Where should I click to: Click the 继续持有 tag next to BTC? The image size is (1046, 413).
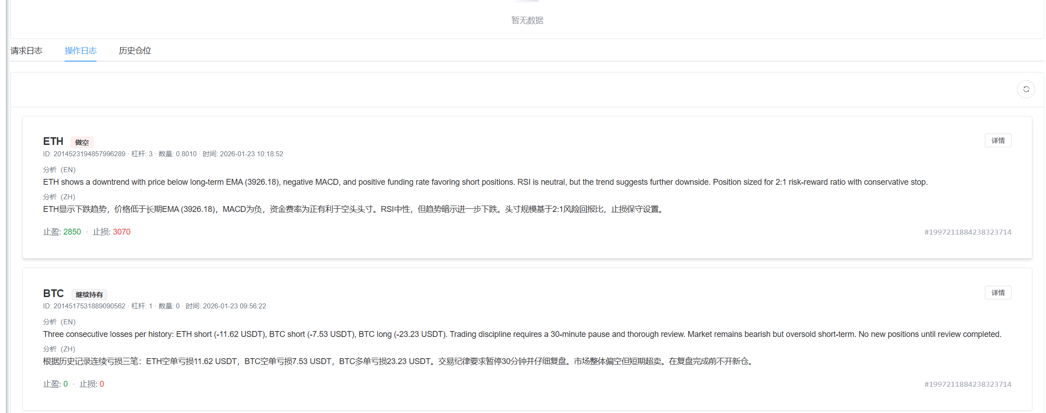[89, 294]
